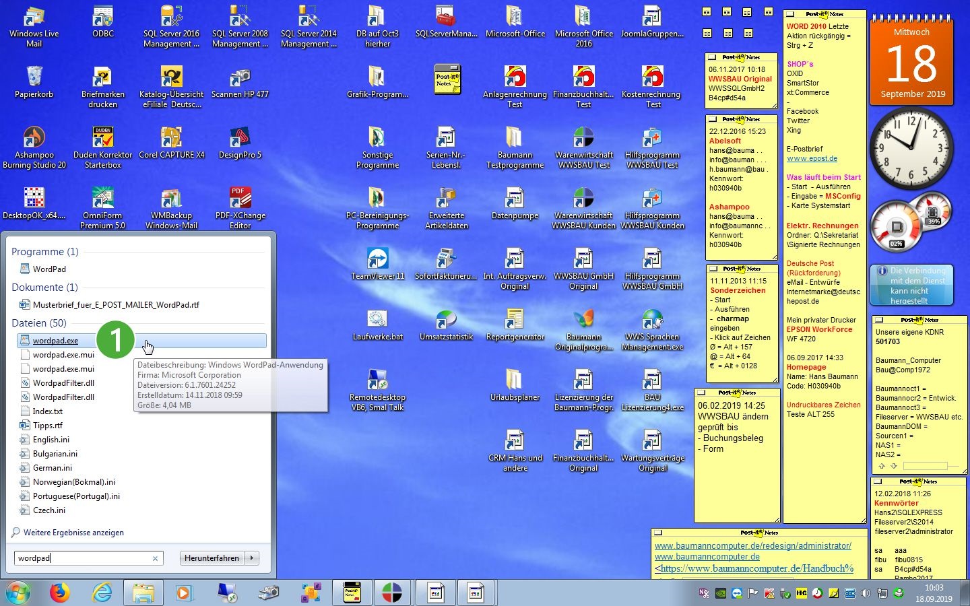The height and width of the screenshot is (606, 970).
Task: Open Bulgarian.ini from the search results
Action: [55, 454]
